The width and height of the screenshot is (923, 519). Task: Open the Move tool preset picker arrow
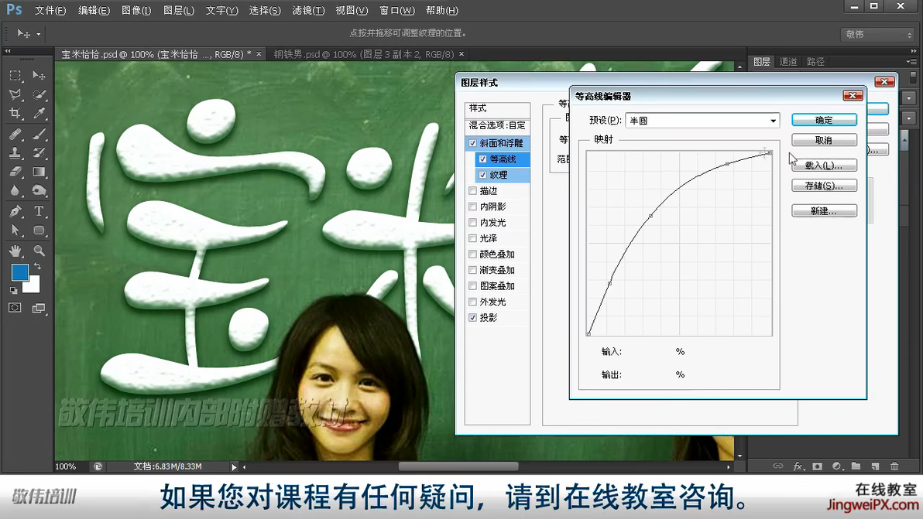tap(38, 34)
